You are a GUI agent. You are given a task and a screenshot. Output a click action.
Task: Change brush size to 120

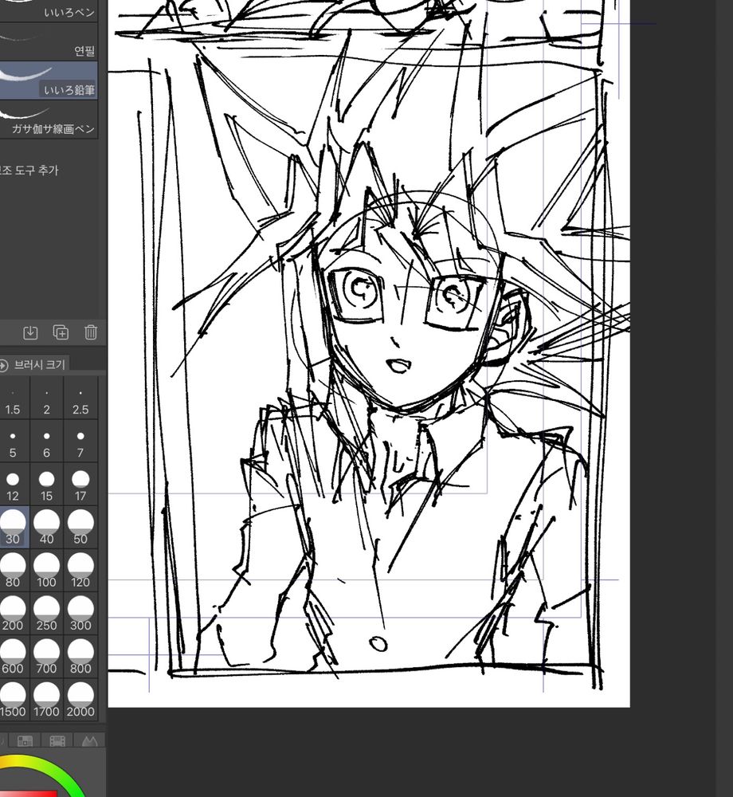coord(80,571)
